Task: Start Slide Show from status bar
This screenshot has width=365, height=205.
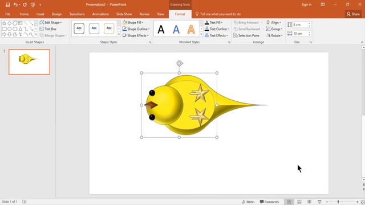Action: (319, 202)
